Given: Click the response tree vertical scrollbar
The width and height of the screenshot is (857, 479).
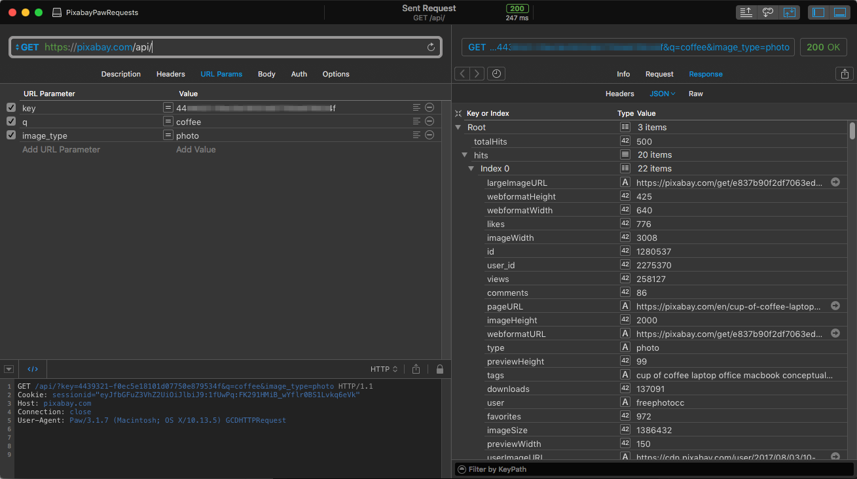Looking at the screenshot, I should (x=852, y=131).
